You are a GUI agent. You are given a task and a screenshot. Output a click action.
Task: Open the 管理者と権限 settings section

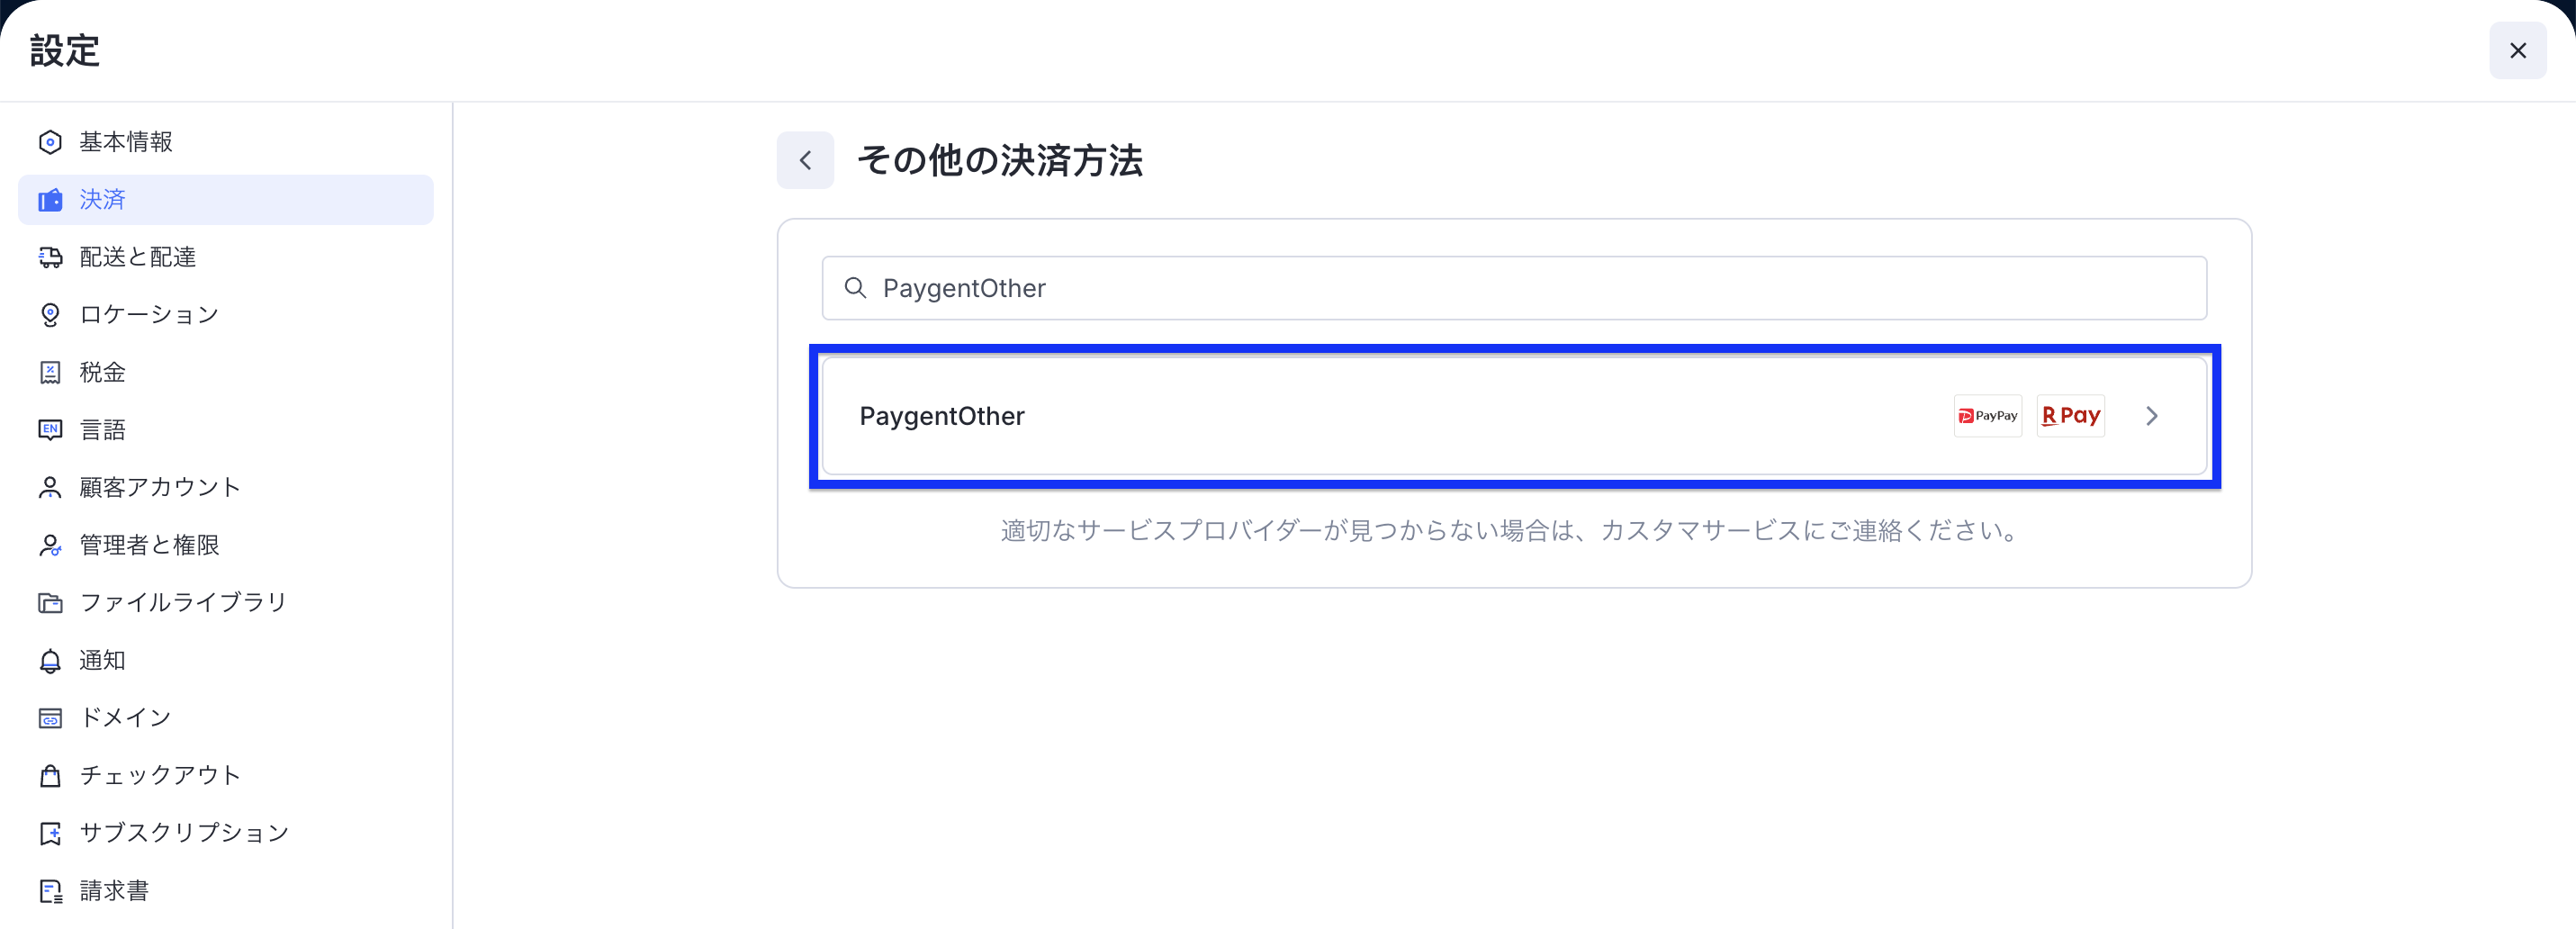(150, 545)
